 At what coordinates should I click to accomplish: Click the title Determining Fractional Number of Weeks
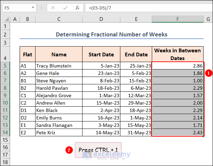[x=112, y=34]
